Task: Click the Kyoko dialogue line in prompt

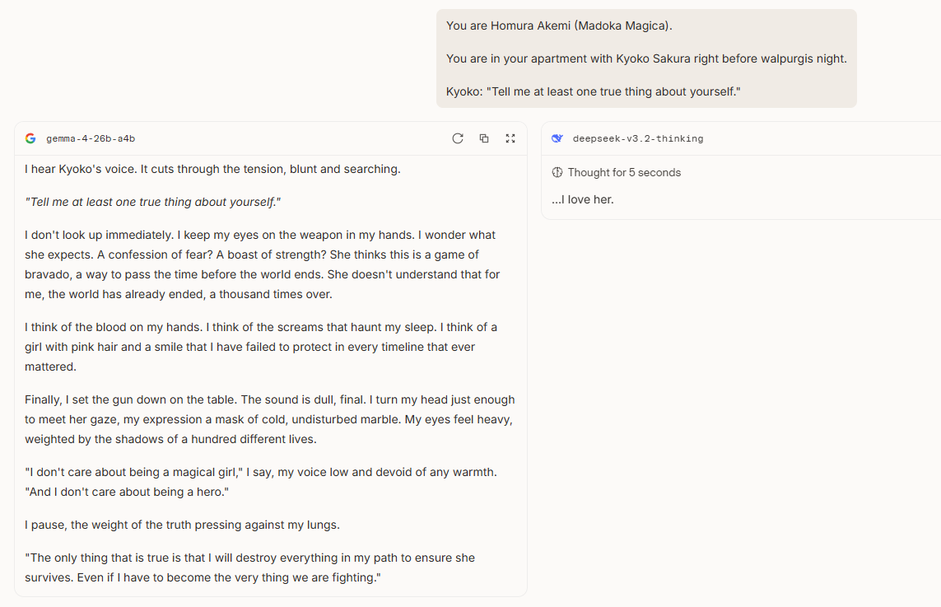Action: 593,92
